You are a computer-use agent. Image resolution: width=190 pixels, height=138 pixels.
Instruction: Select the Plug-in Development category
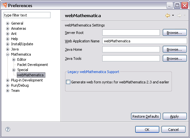(27, 80)
